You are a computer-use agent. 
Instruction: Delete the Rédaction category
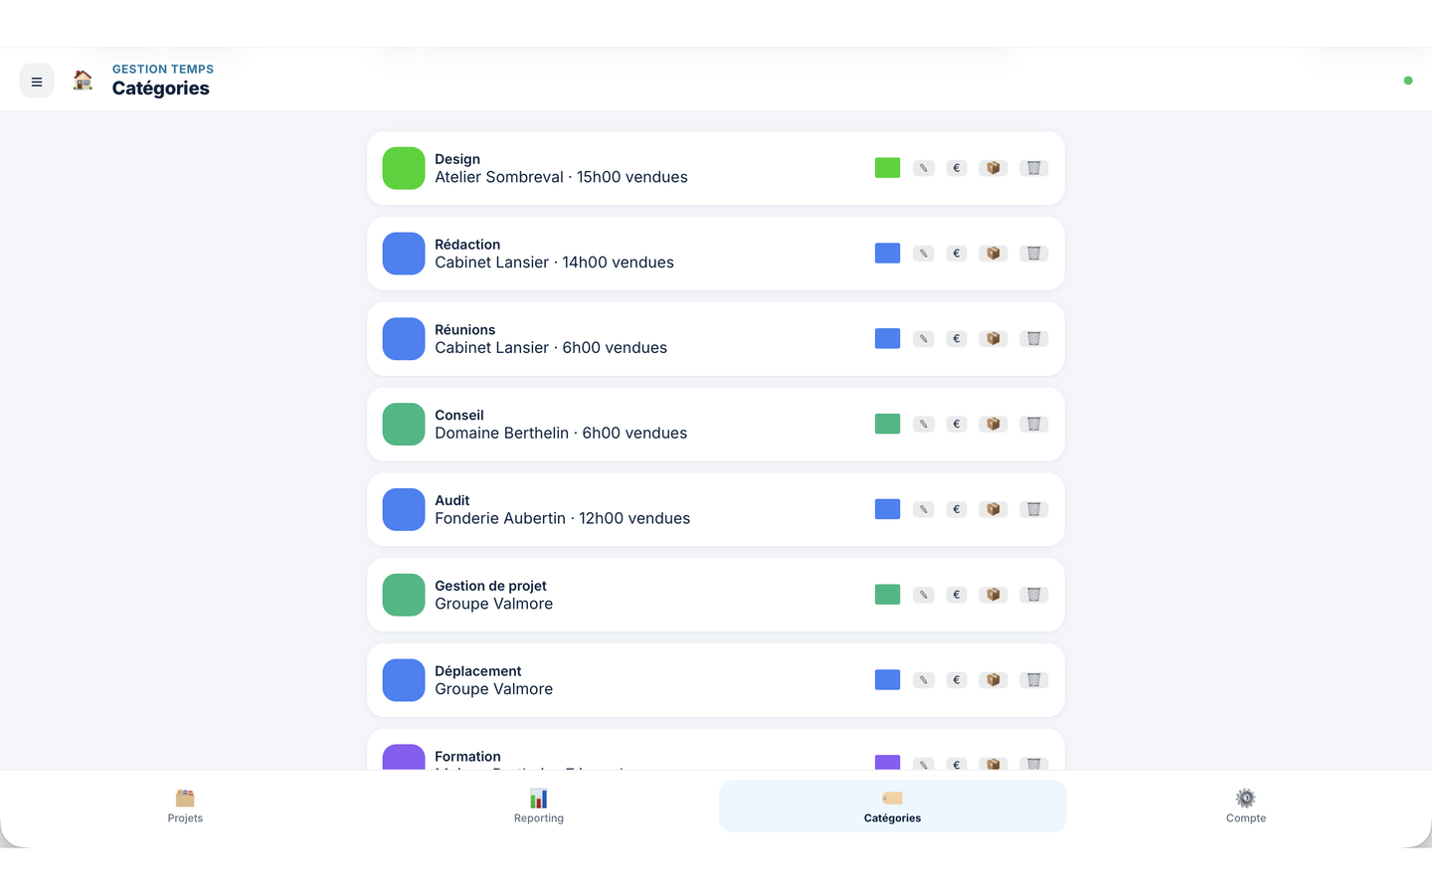click(1034, 254)
